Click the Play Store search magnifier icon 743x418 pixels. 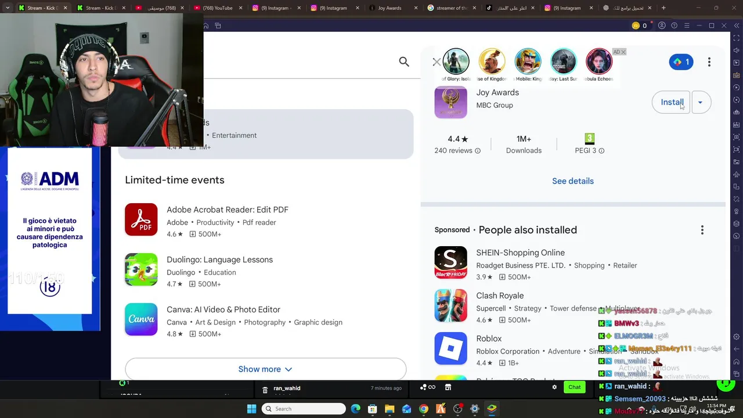click(404, 62)
